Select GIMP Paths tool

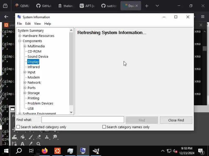tap(14, 144)
